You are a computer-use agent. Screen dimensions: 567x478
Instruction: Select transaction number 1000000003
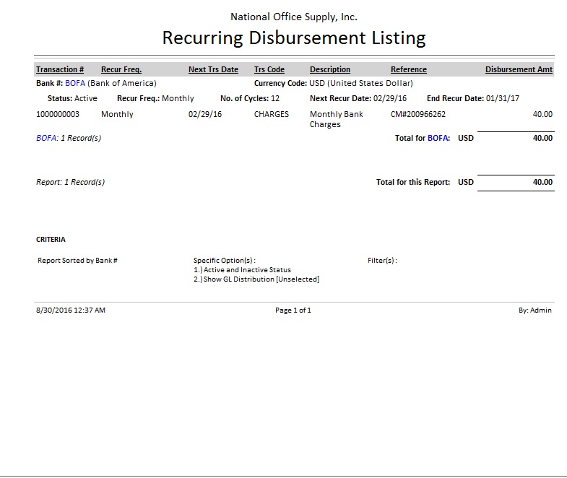coord(58,114)
